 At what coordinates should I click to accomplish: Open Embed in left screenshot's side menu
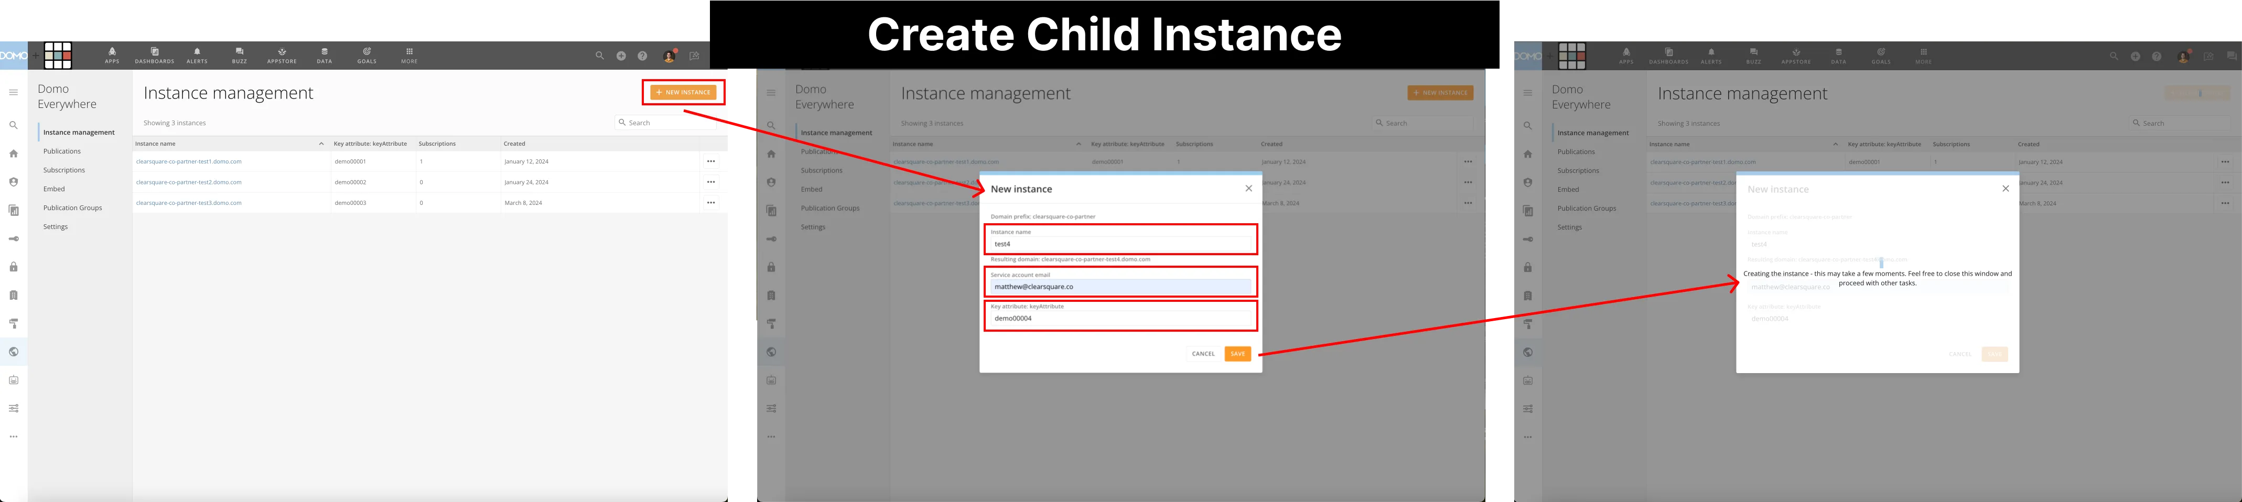(54, 189)
